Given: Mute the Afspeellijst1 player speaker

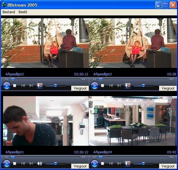Looking at the screenshot, I should tap(40, 163).
